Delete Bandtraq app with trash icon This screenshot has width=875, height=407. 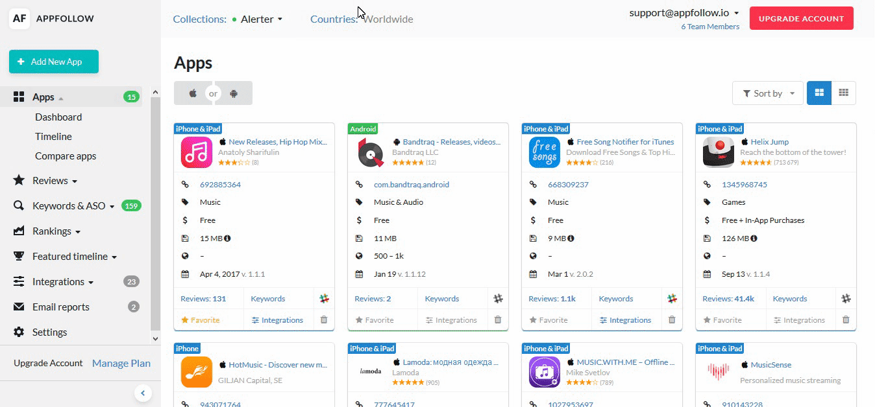coord(498,320)
